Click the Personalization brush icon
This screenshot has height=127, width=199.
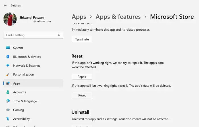(8, 74)
